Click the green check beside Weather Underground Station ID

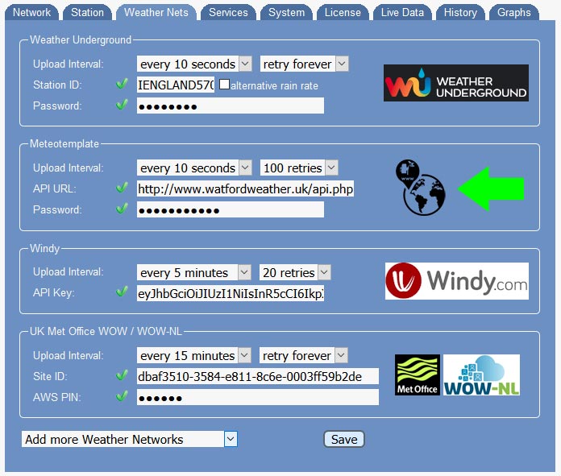pos(122,84)
